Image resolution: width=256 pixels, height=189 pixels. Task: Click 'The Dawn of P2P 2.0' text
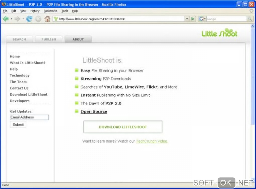[x=101, y=103]
